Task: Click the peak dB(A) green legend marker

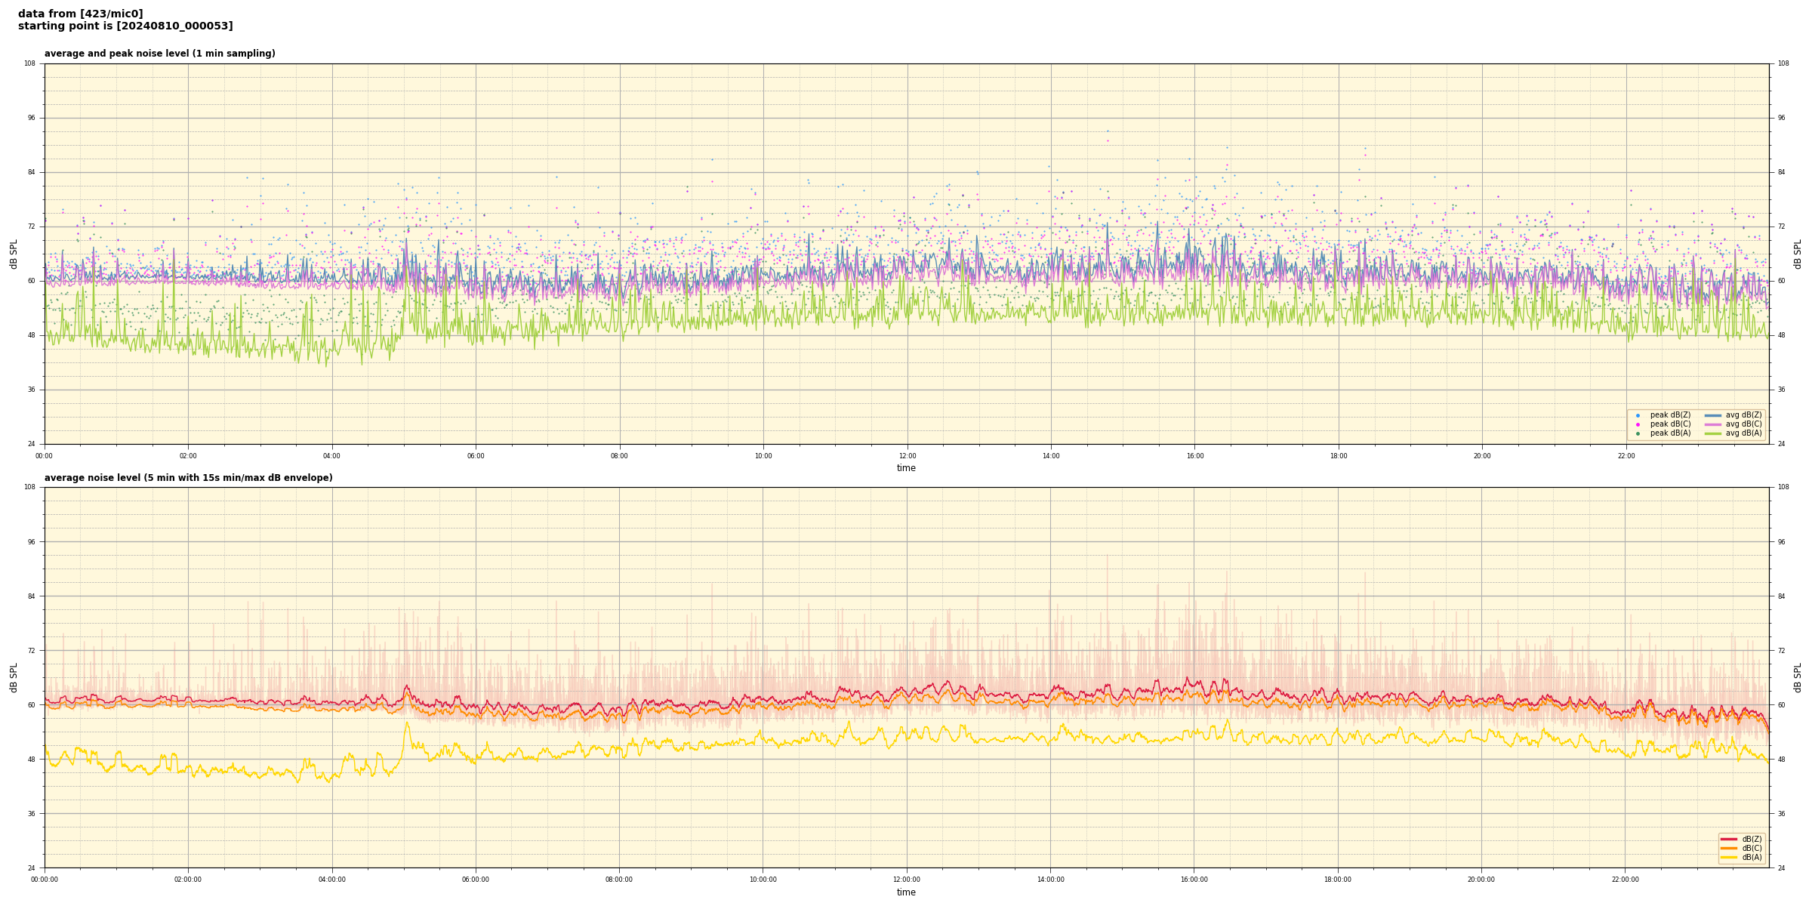Action: [1638, 433]
